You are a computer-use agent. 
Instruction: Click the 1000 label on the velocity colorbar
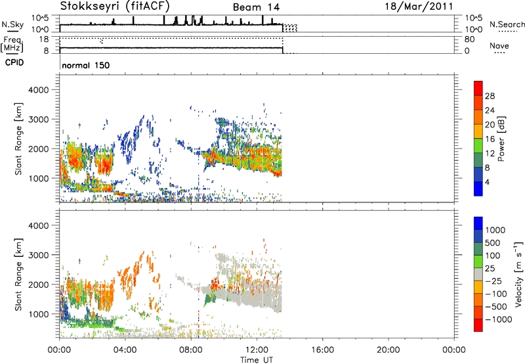(495, 230)
